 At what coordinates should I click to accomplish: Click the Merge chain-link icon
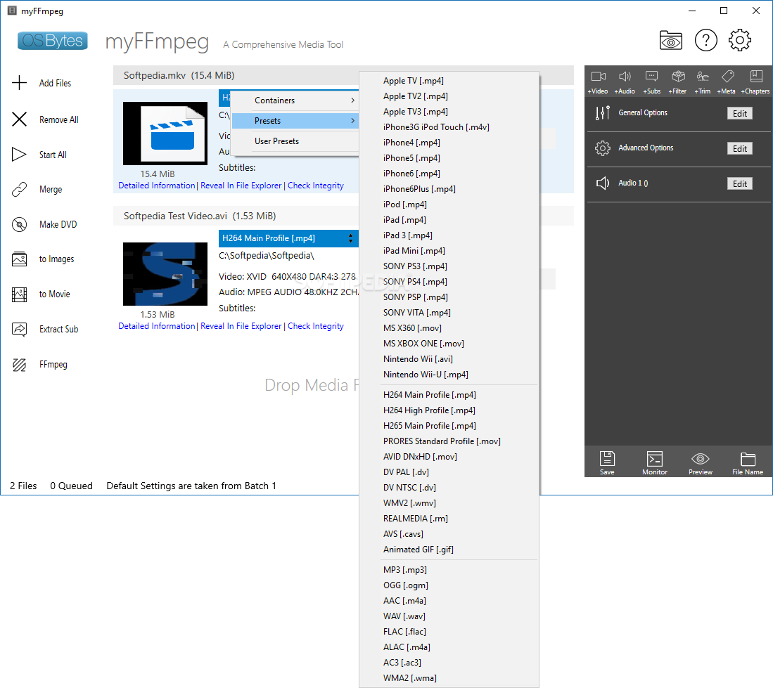click(19, 189)
